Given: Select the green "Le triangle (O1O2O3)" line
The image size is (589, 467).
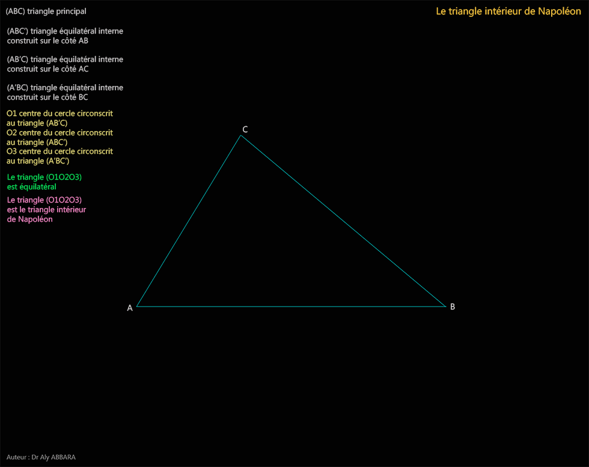Looking at the screenshot, I should click(44, 177).
